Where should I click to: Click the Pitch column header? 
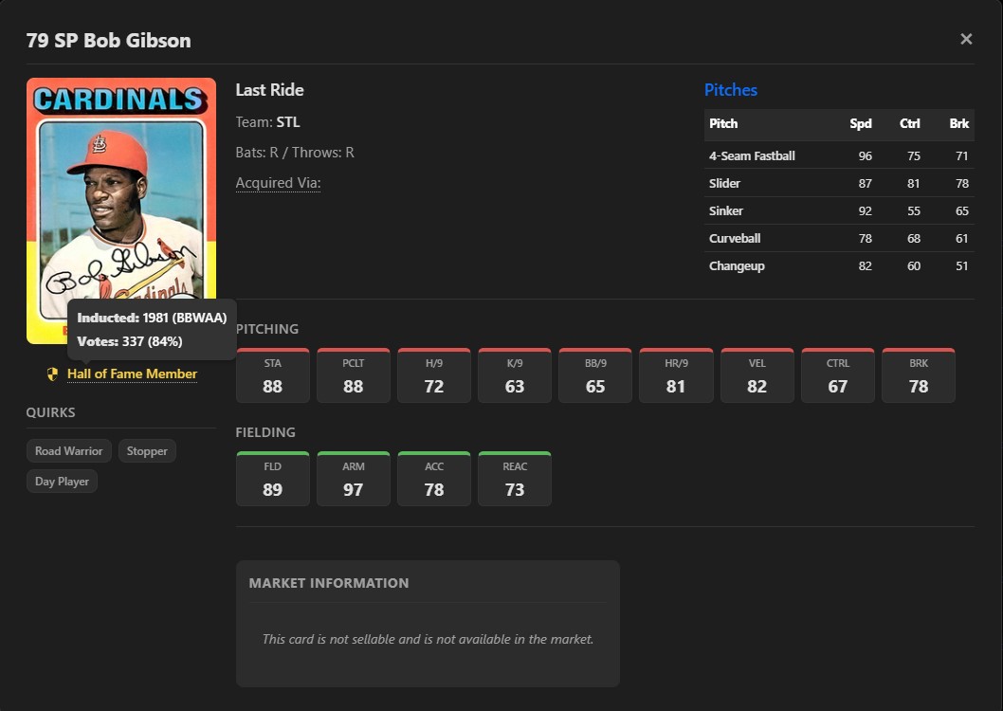tap(722, 123)
